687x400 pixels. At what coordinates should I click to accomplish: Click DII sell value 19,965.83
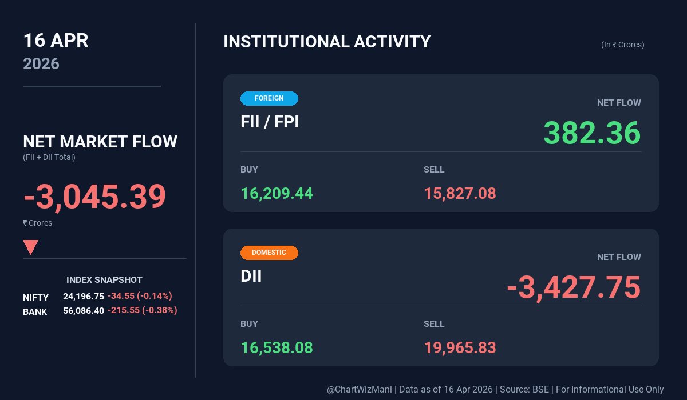click(460, 348)
